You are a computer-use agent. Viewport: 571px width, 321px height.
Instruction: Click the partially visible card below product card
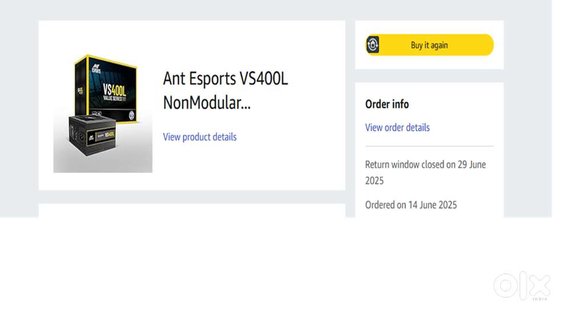(x=192, y=210)
